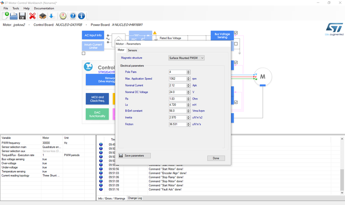Switch to the Change Log tab
345x205 pixels.
(135, 198)
